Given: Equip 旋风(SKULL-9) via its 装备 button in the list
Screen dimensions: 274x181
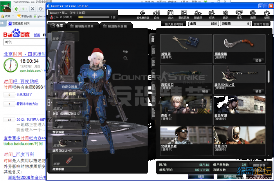Looking at the screenshot, I should [x=258, y=91].
